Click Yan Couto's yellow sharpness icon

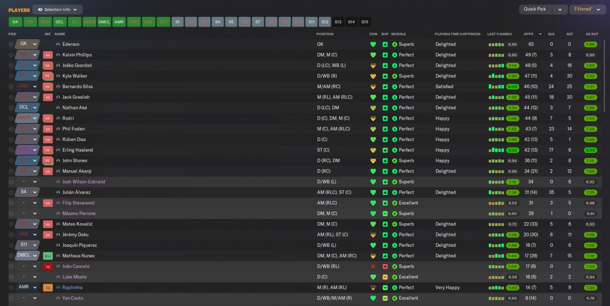(x=385, y=298)
